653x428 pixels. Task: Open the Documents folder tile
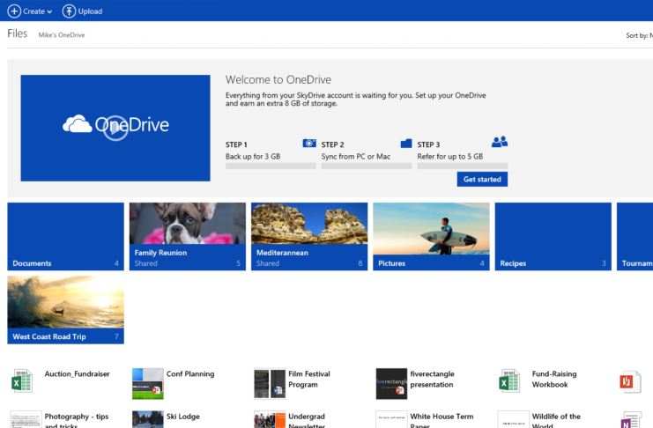pos(65,236)
